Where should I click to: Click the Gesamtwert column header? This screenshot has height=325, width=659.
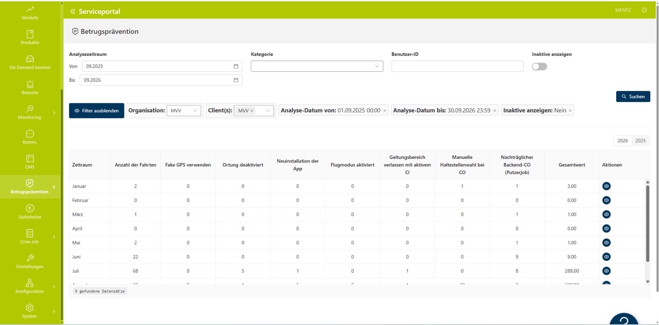572,165
